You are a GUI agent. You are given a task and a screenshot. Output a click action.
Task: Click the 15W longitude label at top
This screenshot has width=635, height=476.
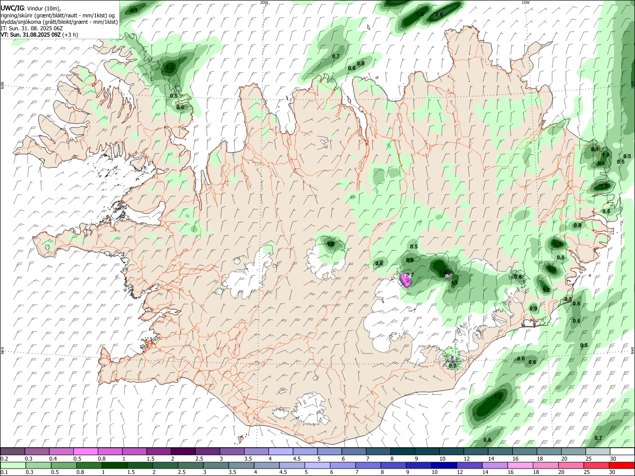[x=525, y=2]
